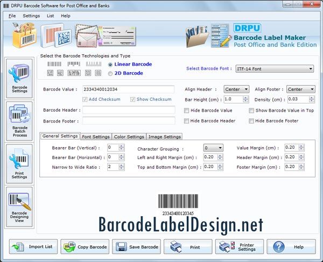This screenshot has height=262, width=323.
Task: Open the Settings menu
Action: pos(31,16)
